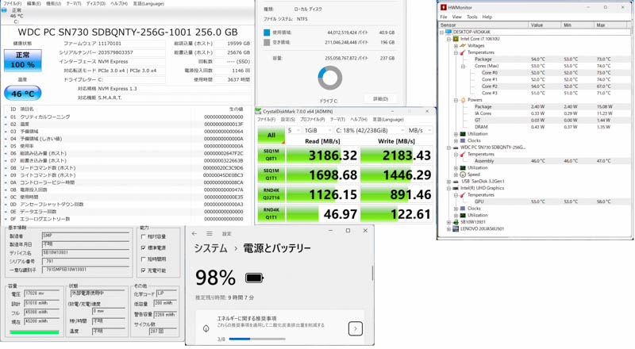Collapse the CPU Powers node
This screenshot has width=635, height=349.
coord(456,100)
